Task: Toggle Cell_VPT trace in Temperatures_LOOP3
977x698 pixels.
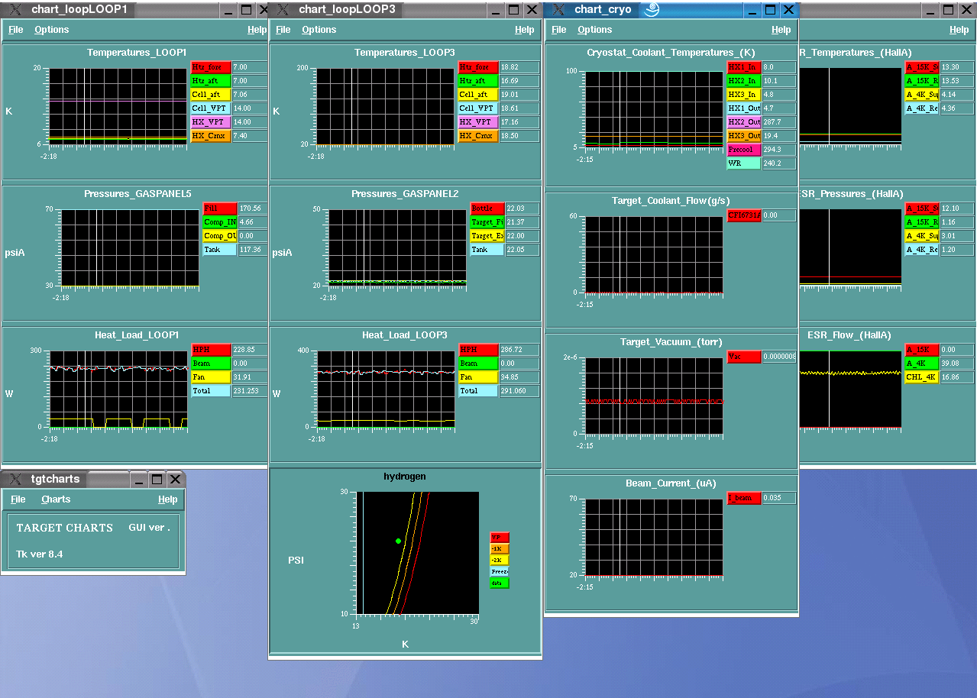Action: click(x=478, y=108)
